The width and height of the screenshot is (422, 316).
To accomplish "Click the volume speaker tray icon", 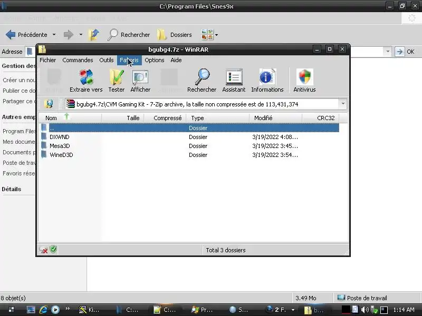I will [365, 310].
